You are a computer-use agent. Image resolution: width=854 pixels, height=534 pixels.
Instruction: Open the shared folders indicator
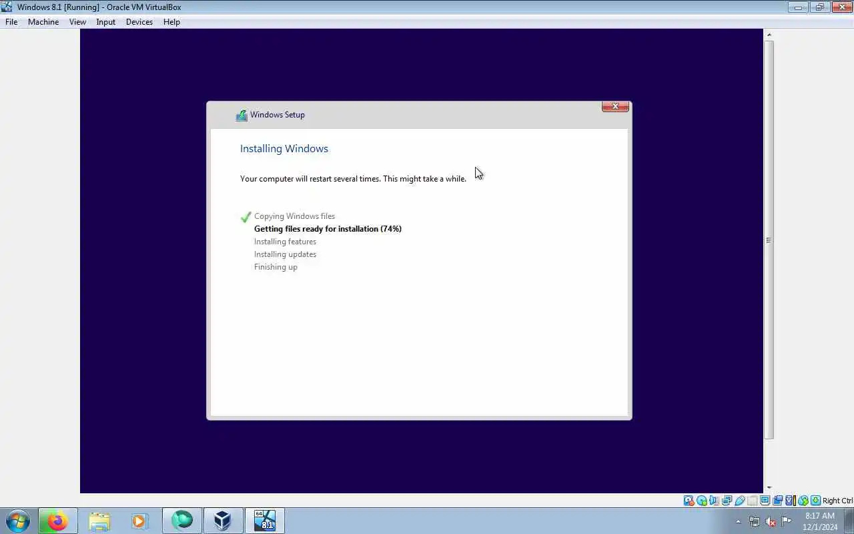[753, 501]
